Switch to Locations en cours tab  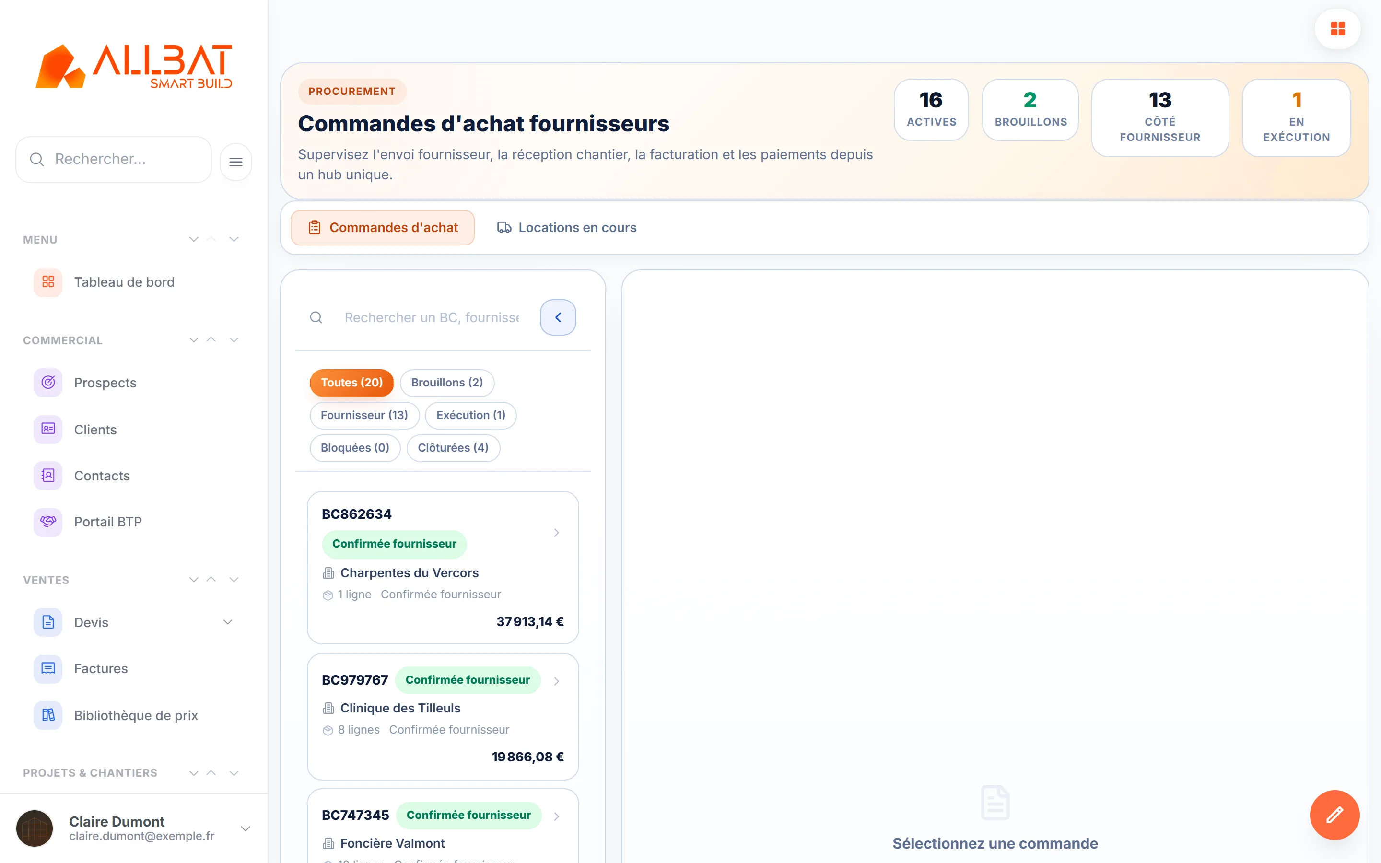click(x=566, y=228)
